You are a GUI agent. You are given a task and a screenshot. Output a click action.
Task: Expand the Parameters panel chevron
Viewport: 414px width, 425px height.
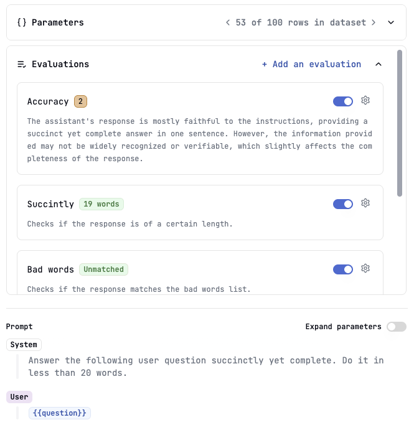391,22
